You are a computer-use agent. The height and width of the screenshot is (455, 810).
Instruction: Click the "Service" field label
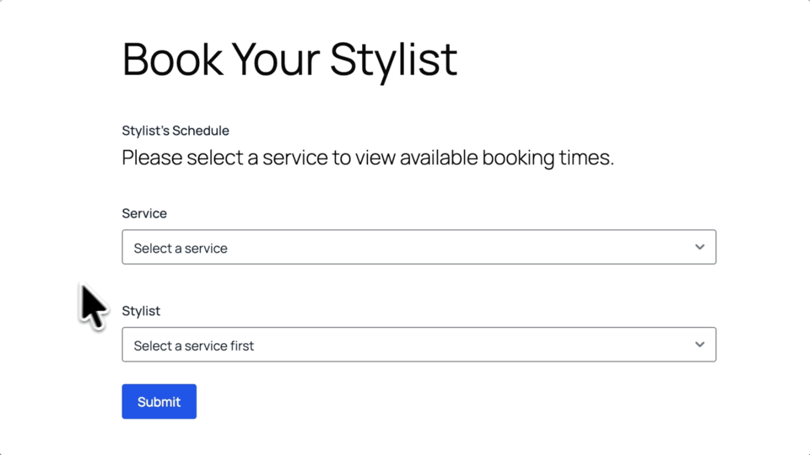pos(144,213)
